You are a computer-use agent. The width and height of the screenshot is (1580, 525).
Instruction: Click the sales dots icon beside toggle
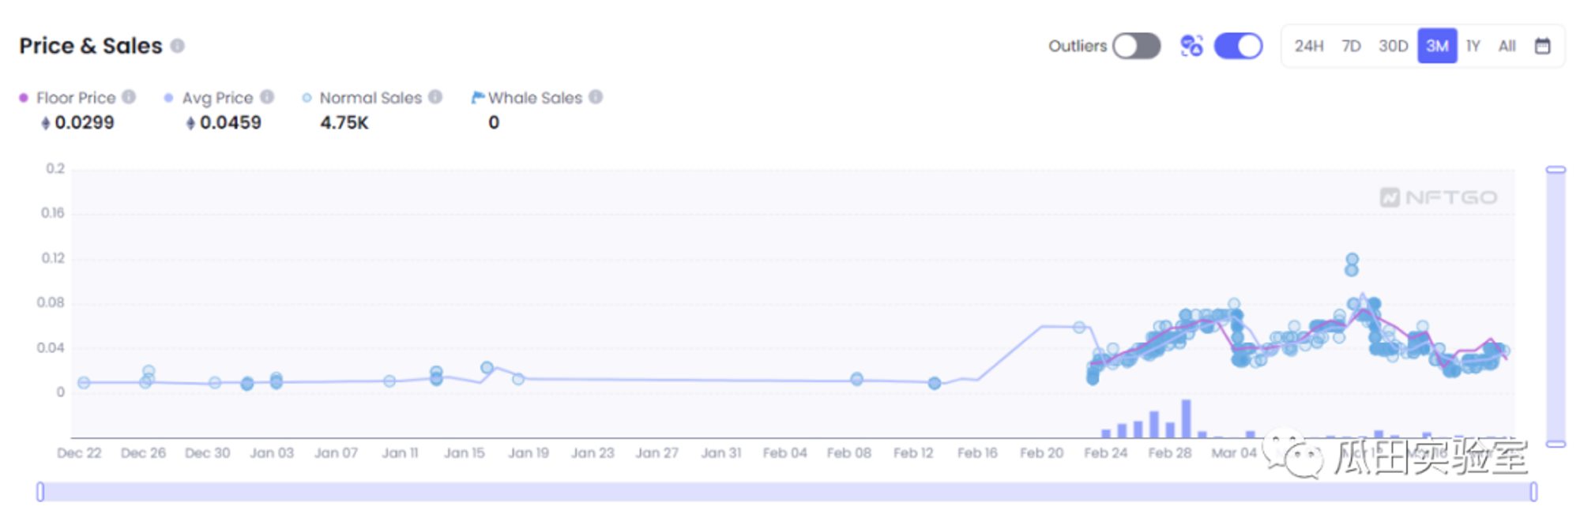click(1191, 46)
